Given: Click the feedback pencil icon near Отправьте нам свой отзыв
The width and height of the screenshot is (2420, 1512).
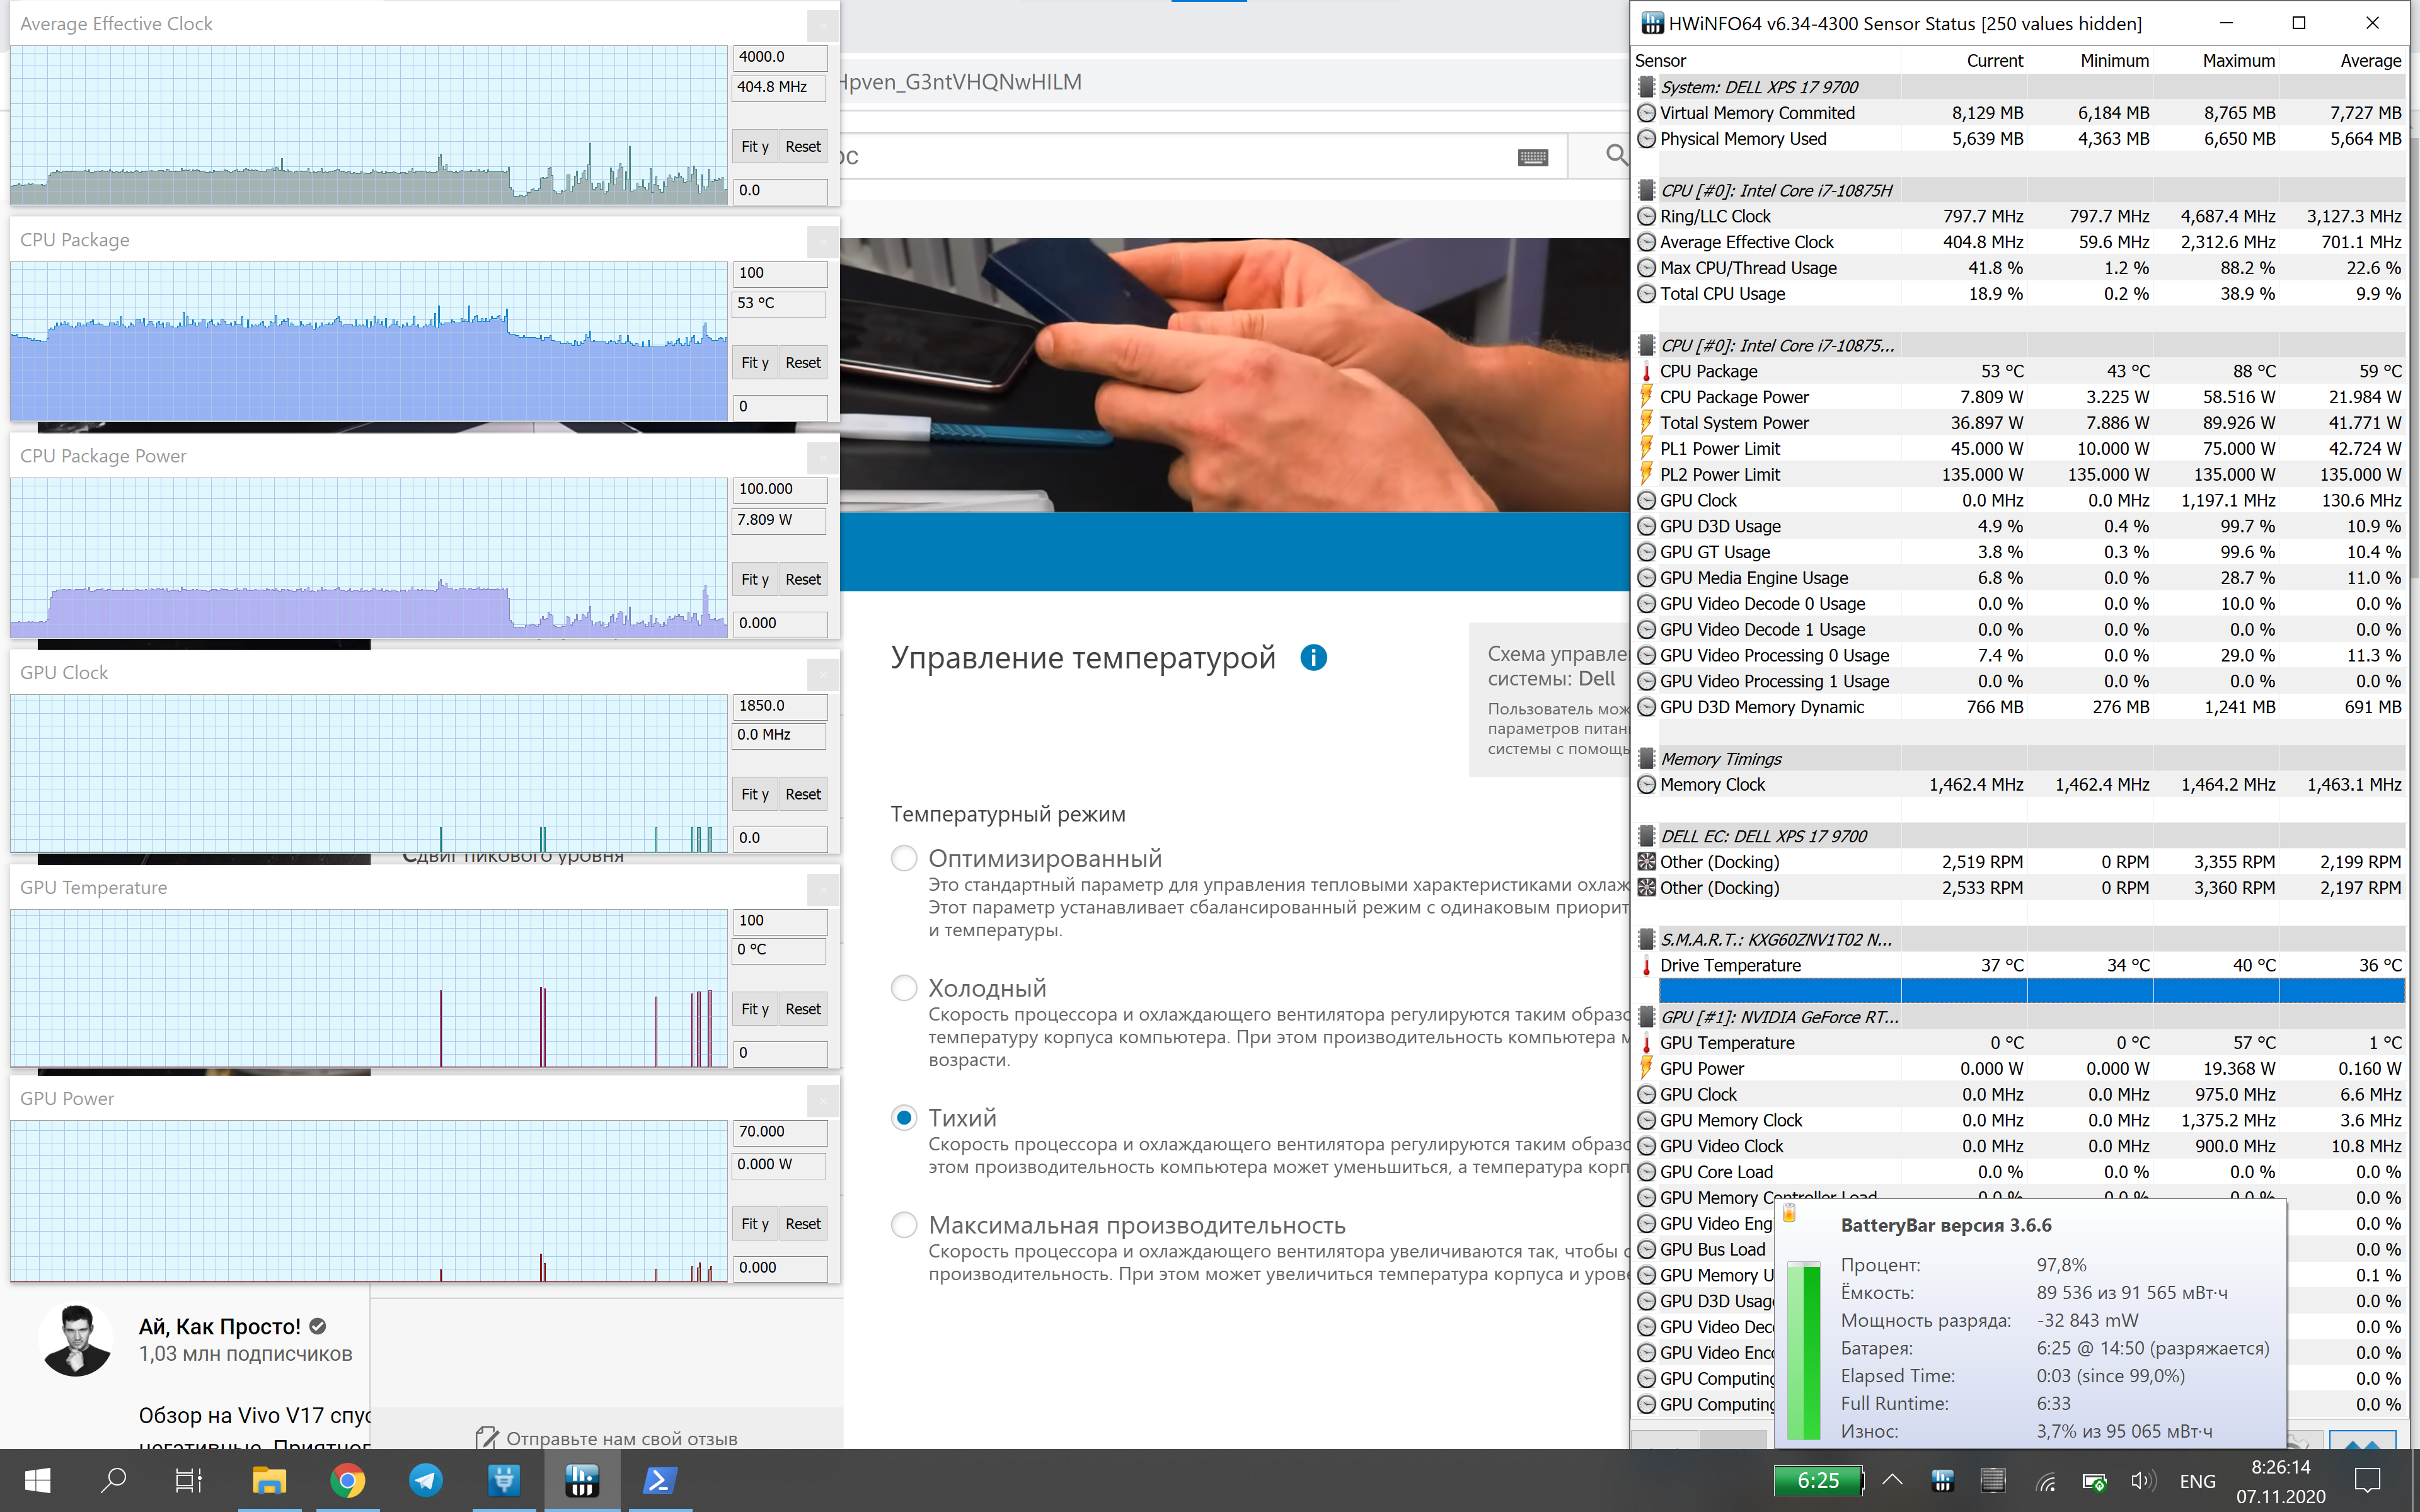Looking at the screenshot, I should pos(486,1438).
